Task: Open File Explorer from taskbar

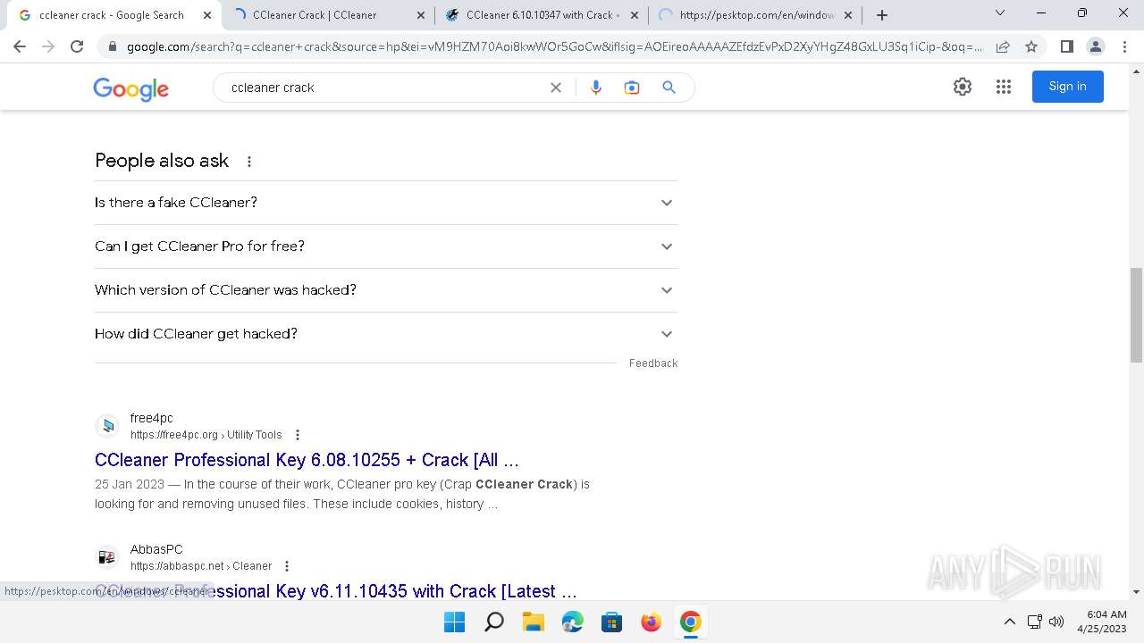Action: [x=534, y=622]
